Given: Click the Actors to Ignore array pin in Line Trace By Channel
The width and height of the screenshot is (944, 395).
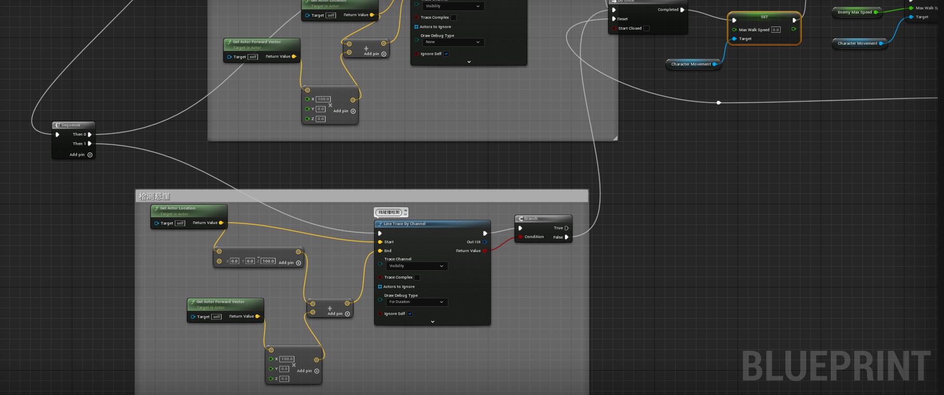Looking at the screenshot, I should click(380, 287).
